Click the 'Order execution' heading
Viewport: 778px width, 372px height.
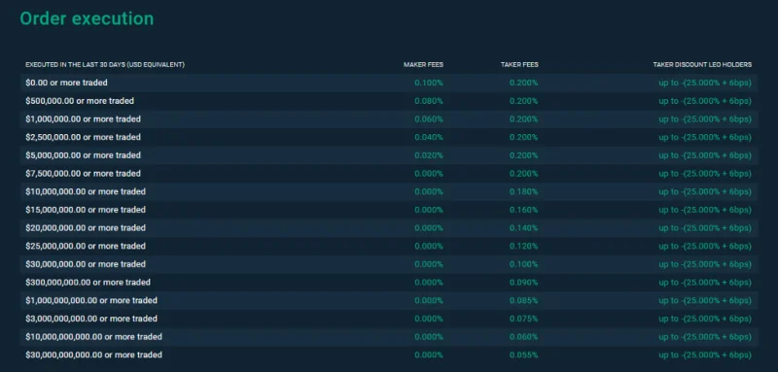click(x=87, y=18)
